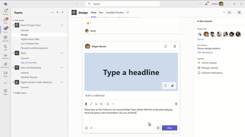Open the Usability Priorities tab

tap(115, 12)
